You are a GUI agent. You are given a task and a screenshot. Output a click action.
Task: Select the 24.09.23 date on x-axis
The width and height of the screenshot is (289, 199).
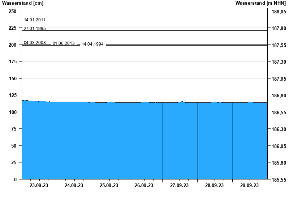tap(74, 186)
